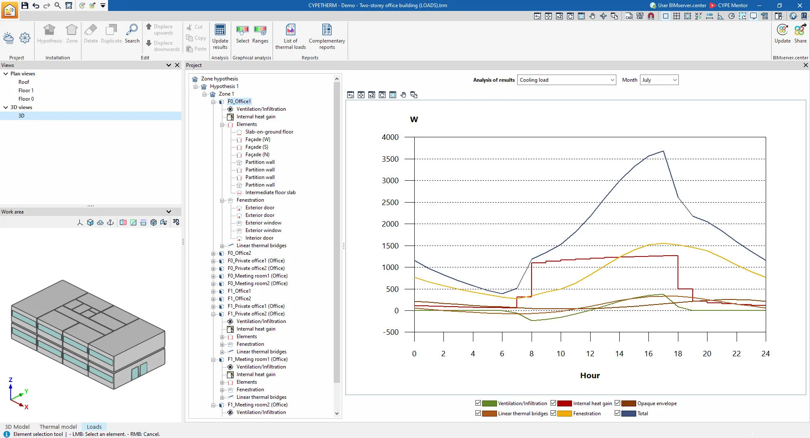Switch to the 3D Model tab

(17, 427)
